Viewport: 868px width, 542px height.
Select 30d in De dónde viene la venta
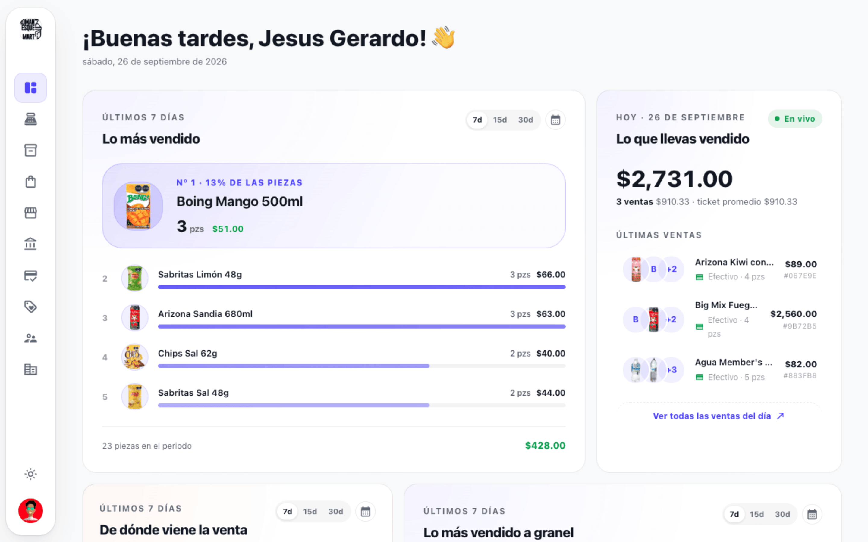tap(336, 512)
